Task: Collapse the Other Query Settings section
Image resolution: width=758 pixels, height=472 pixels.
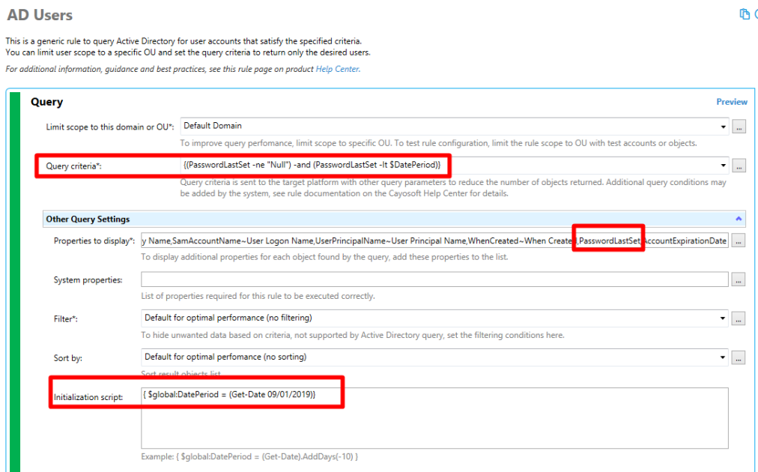Action: pos(739,219)
